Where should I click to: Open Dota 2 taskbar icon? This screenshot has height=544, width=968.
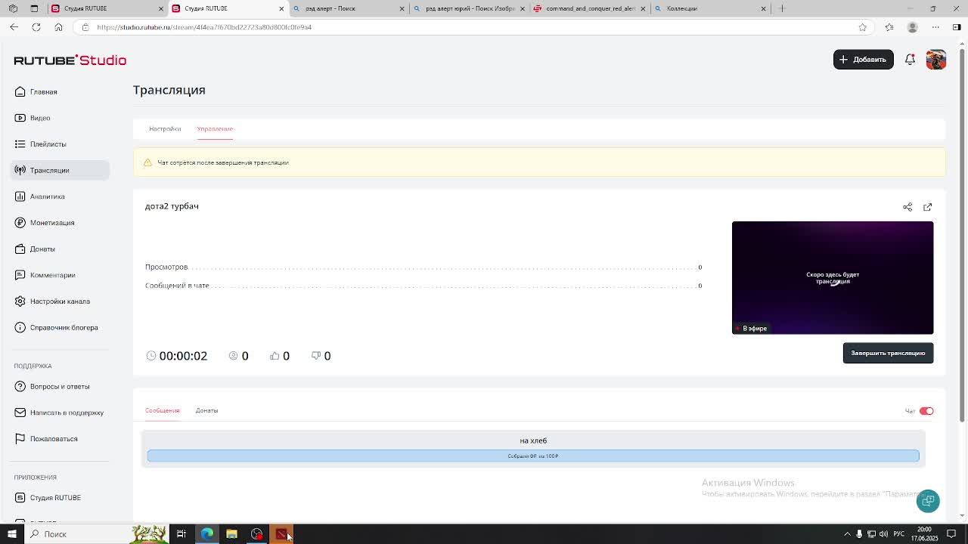tap(281, 534)
